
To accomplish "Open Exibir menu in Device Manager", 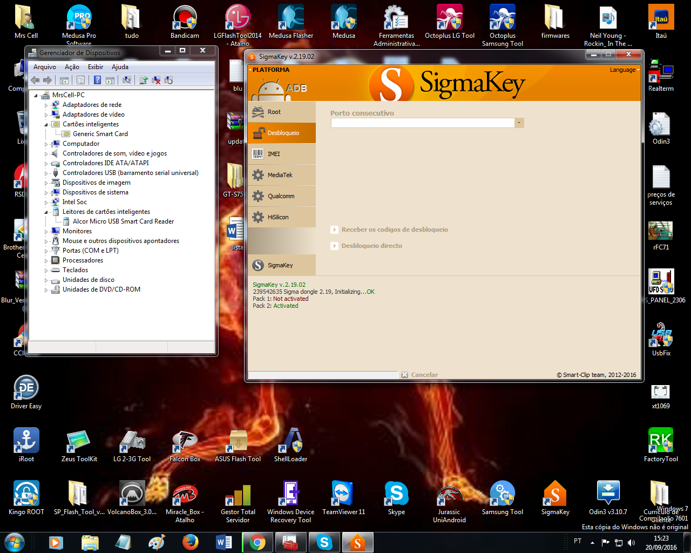I will point(96,67).
